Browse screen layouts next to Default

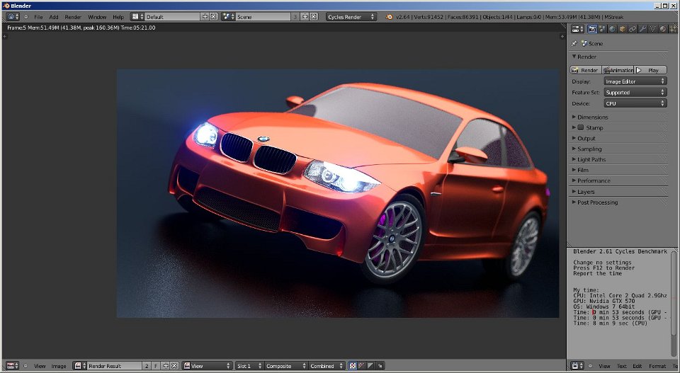click(137, 16)
